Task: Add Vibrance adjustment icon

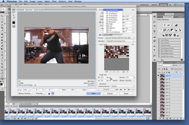Action: pos(161,30)
